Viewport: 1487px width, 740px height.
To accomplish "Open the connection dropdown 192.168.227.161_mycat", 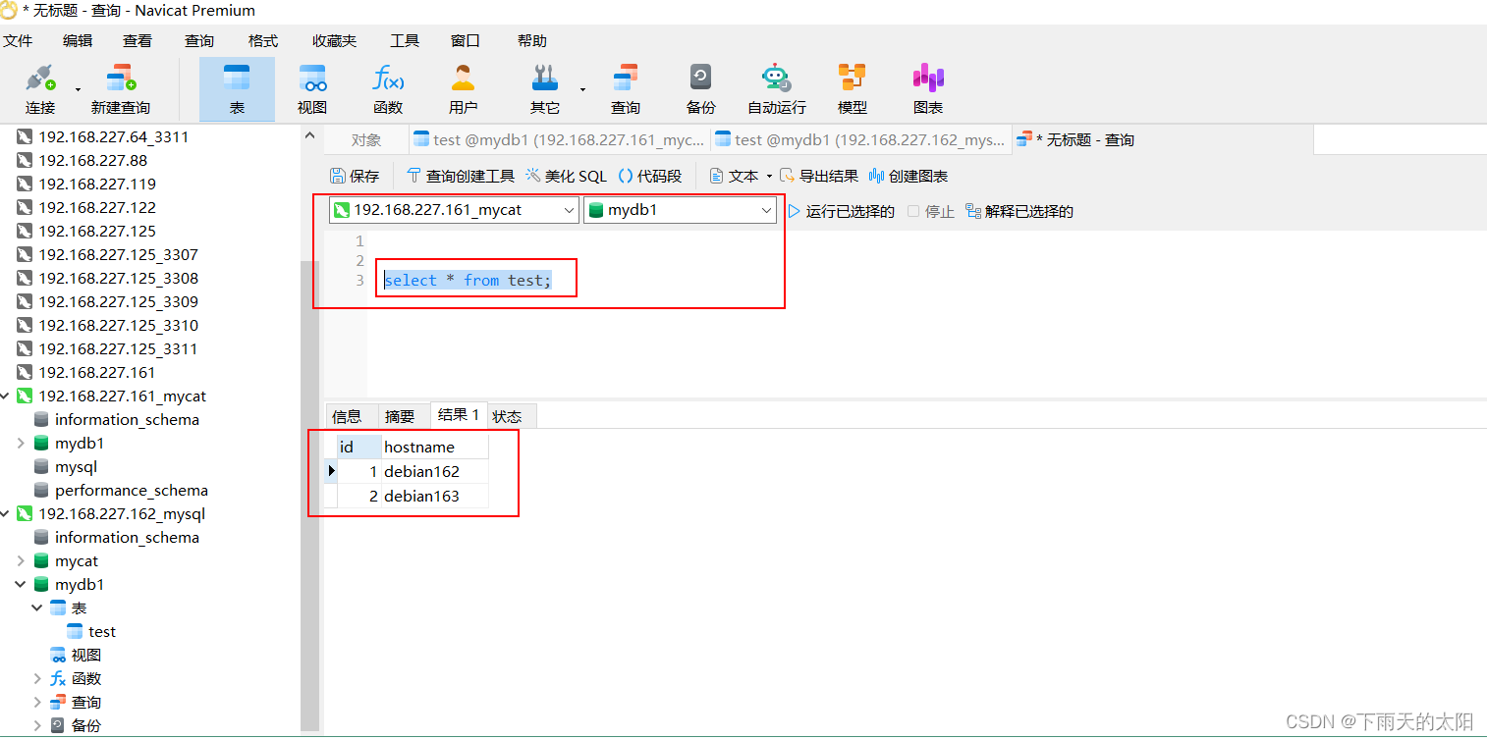I will click(x=454, y=210).
